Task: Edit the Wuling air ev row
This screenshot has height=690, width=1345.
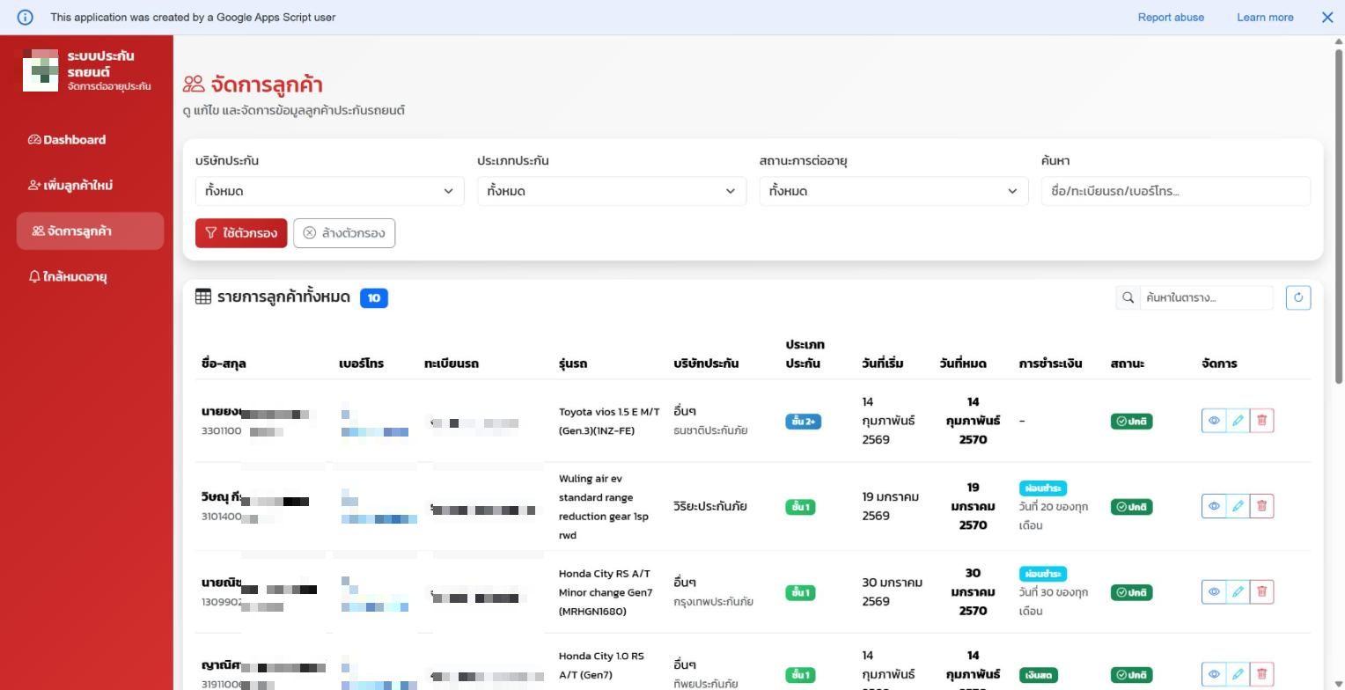Action: click(1237, 506)
